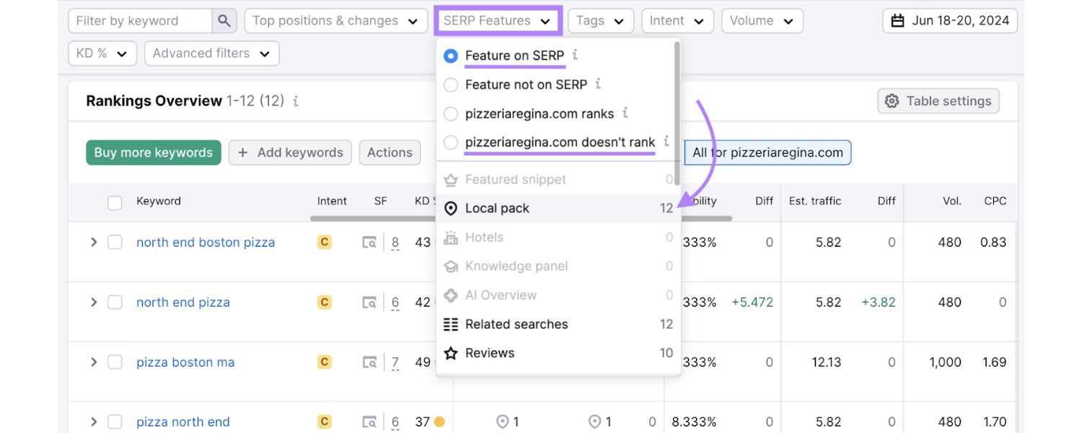
Task: Click the Table settings gear icon
Action: tap(892, 101)
